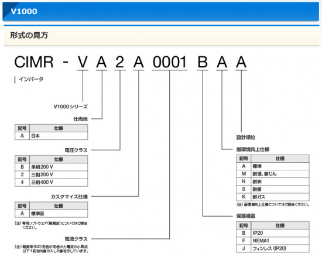Click the 形式の見方 section heading

(29, 35)
